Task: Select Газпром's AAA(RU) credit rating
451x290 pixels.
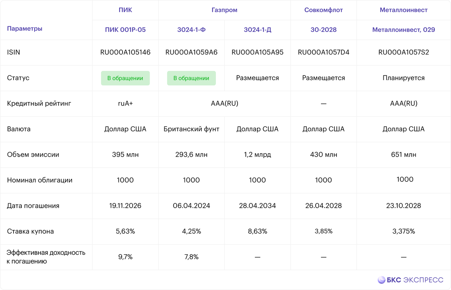Action: tap(224, 104)
